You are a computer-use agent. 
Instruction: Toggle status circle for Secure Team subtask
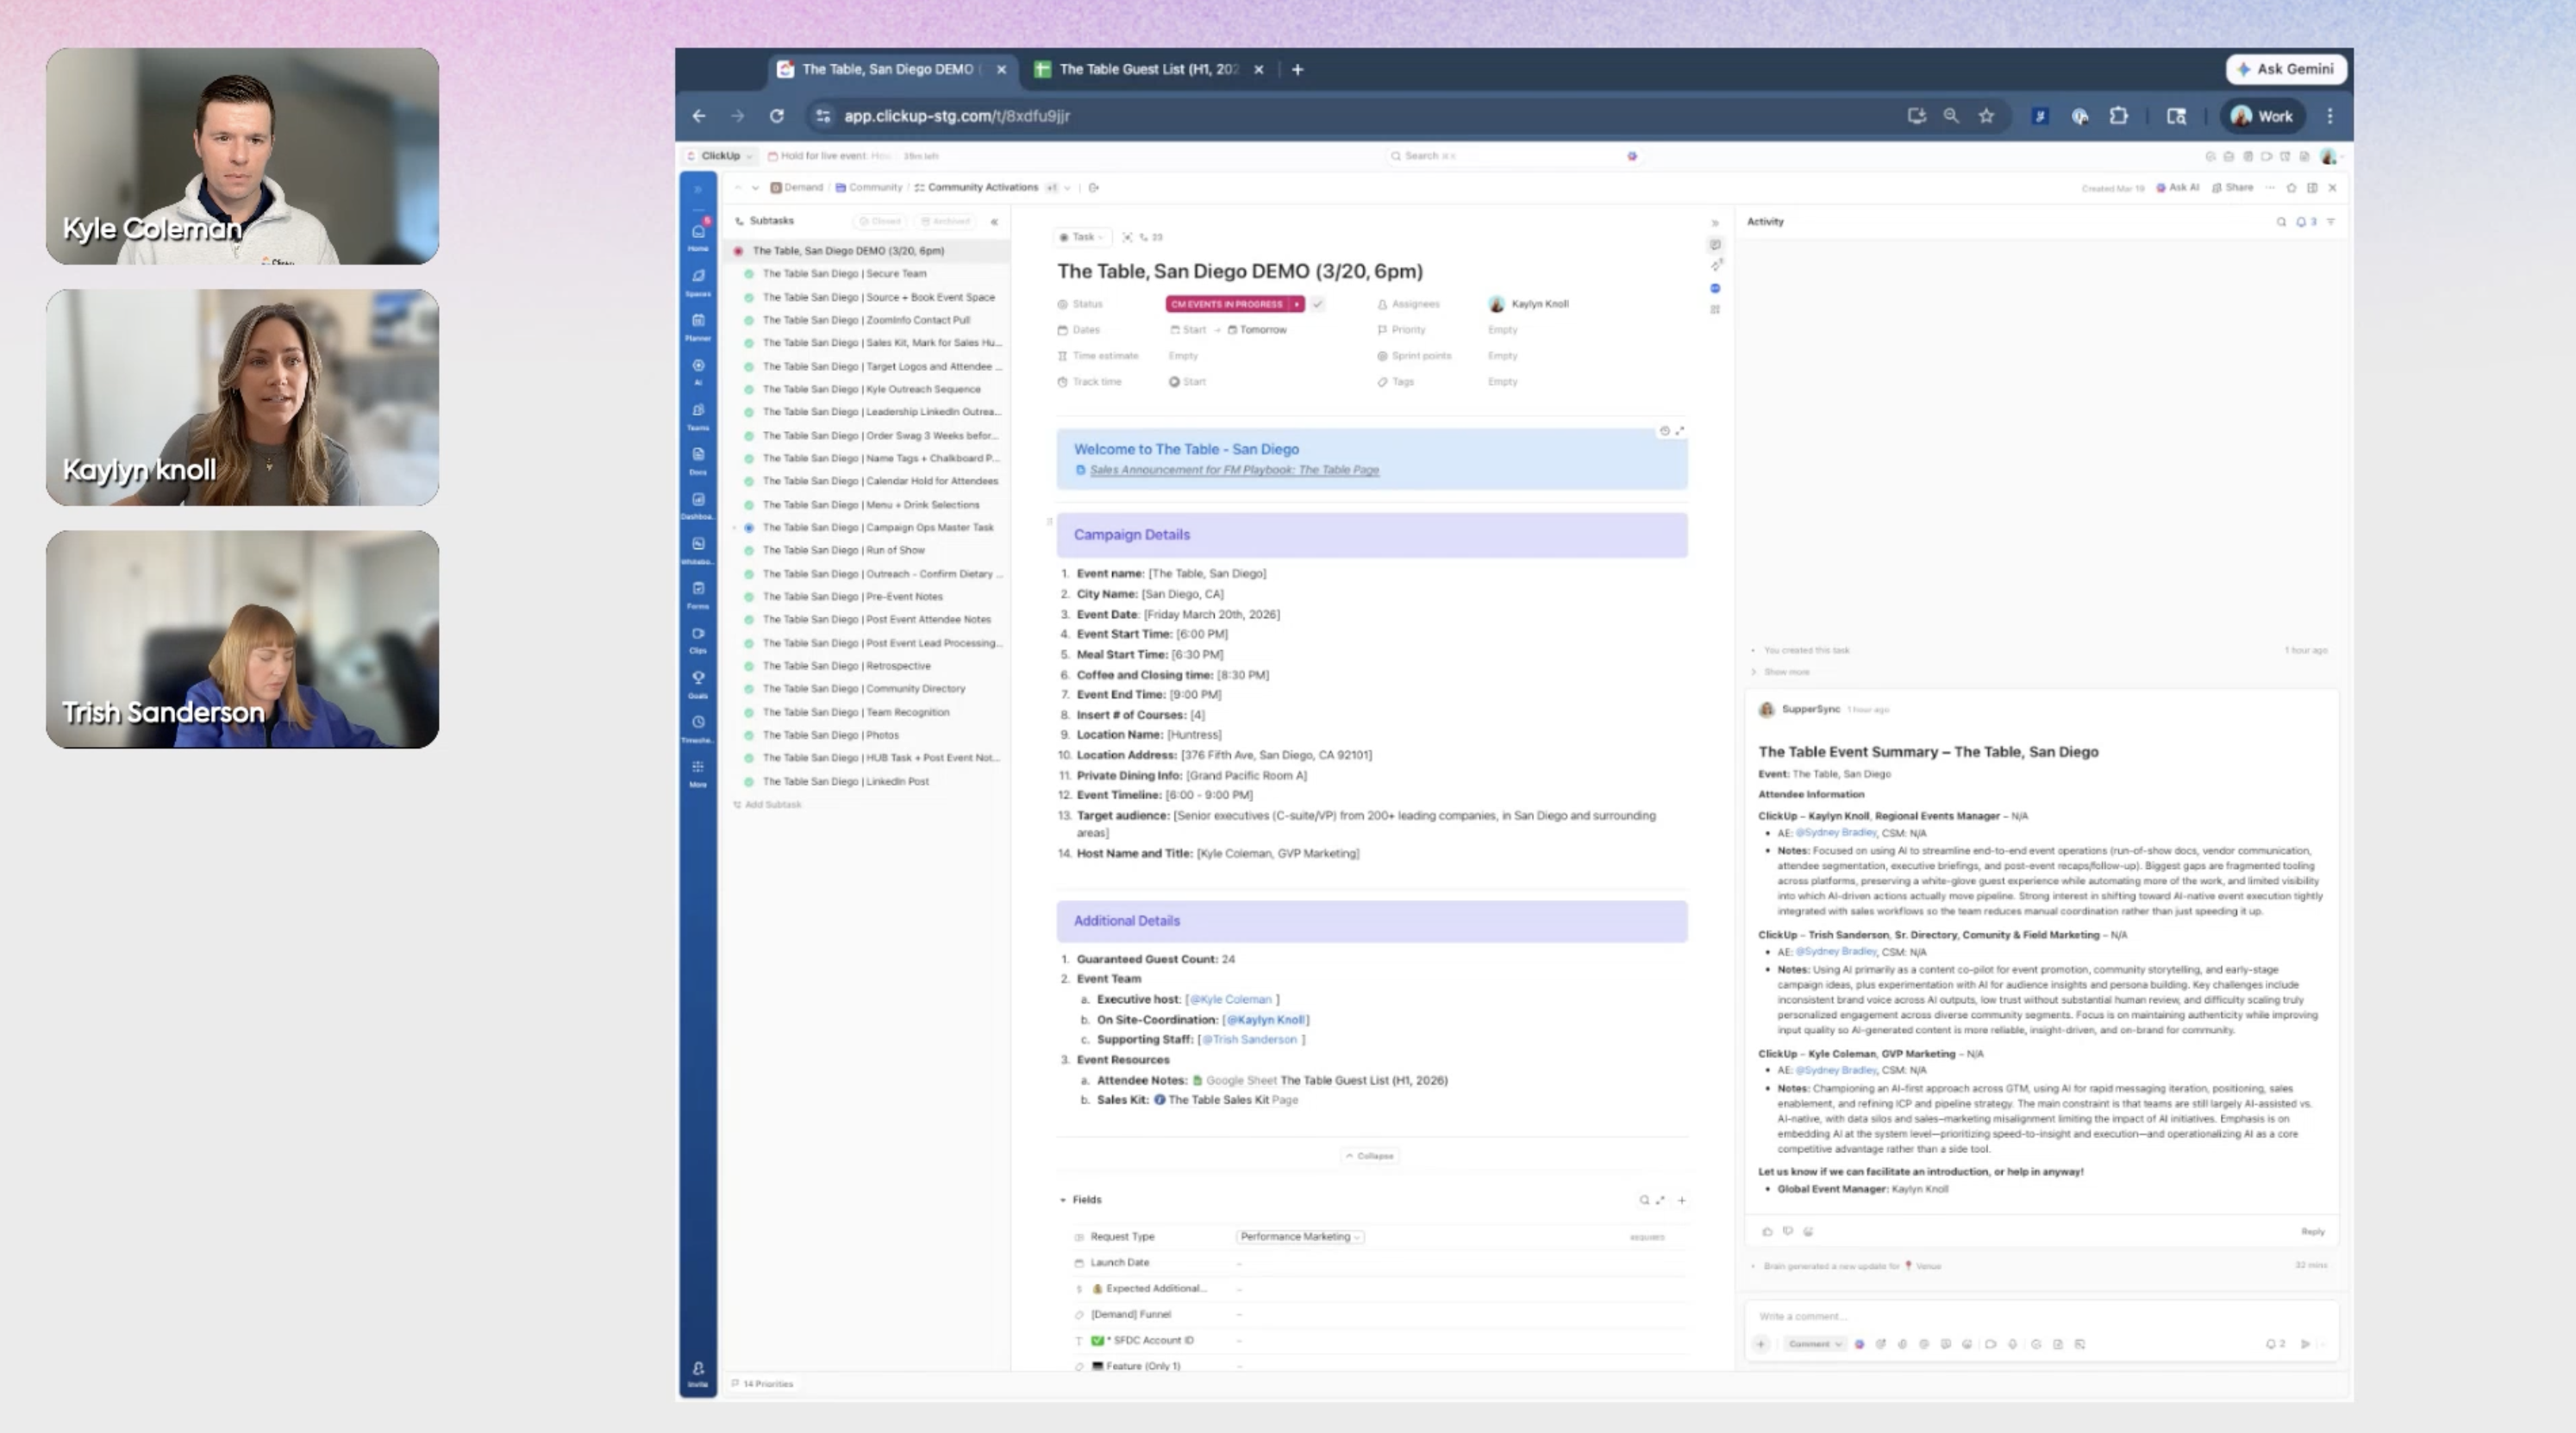[x=748, y=274]
